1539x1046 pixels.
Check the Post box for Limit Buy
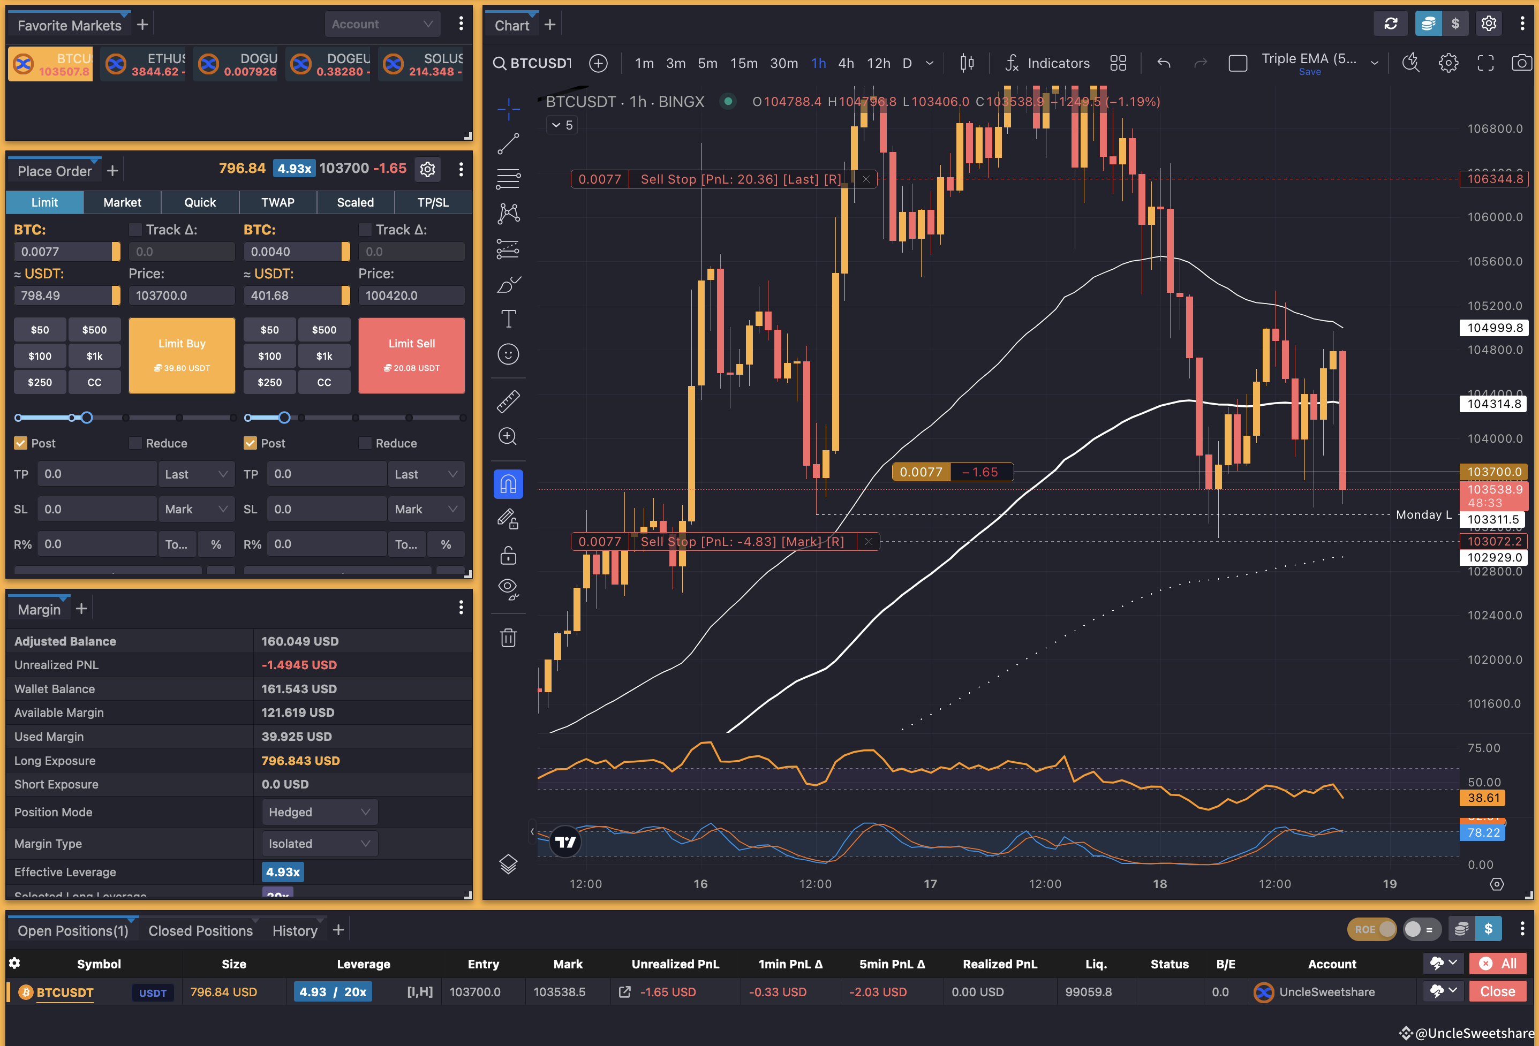(20, 443)
